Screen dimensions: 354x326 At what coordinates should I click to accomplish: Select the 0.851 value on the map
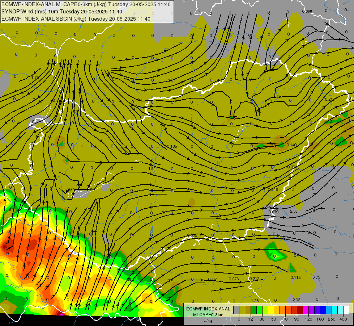tap(213, 279)
